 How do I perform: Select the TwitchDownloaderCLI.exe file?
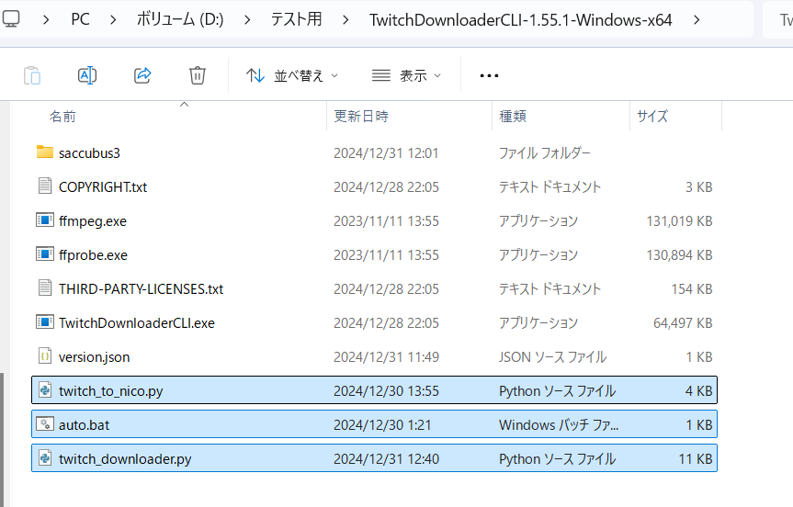coord(136,322)
